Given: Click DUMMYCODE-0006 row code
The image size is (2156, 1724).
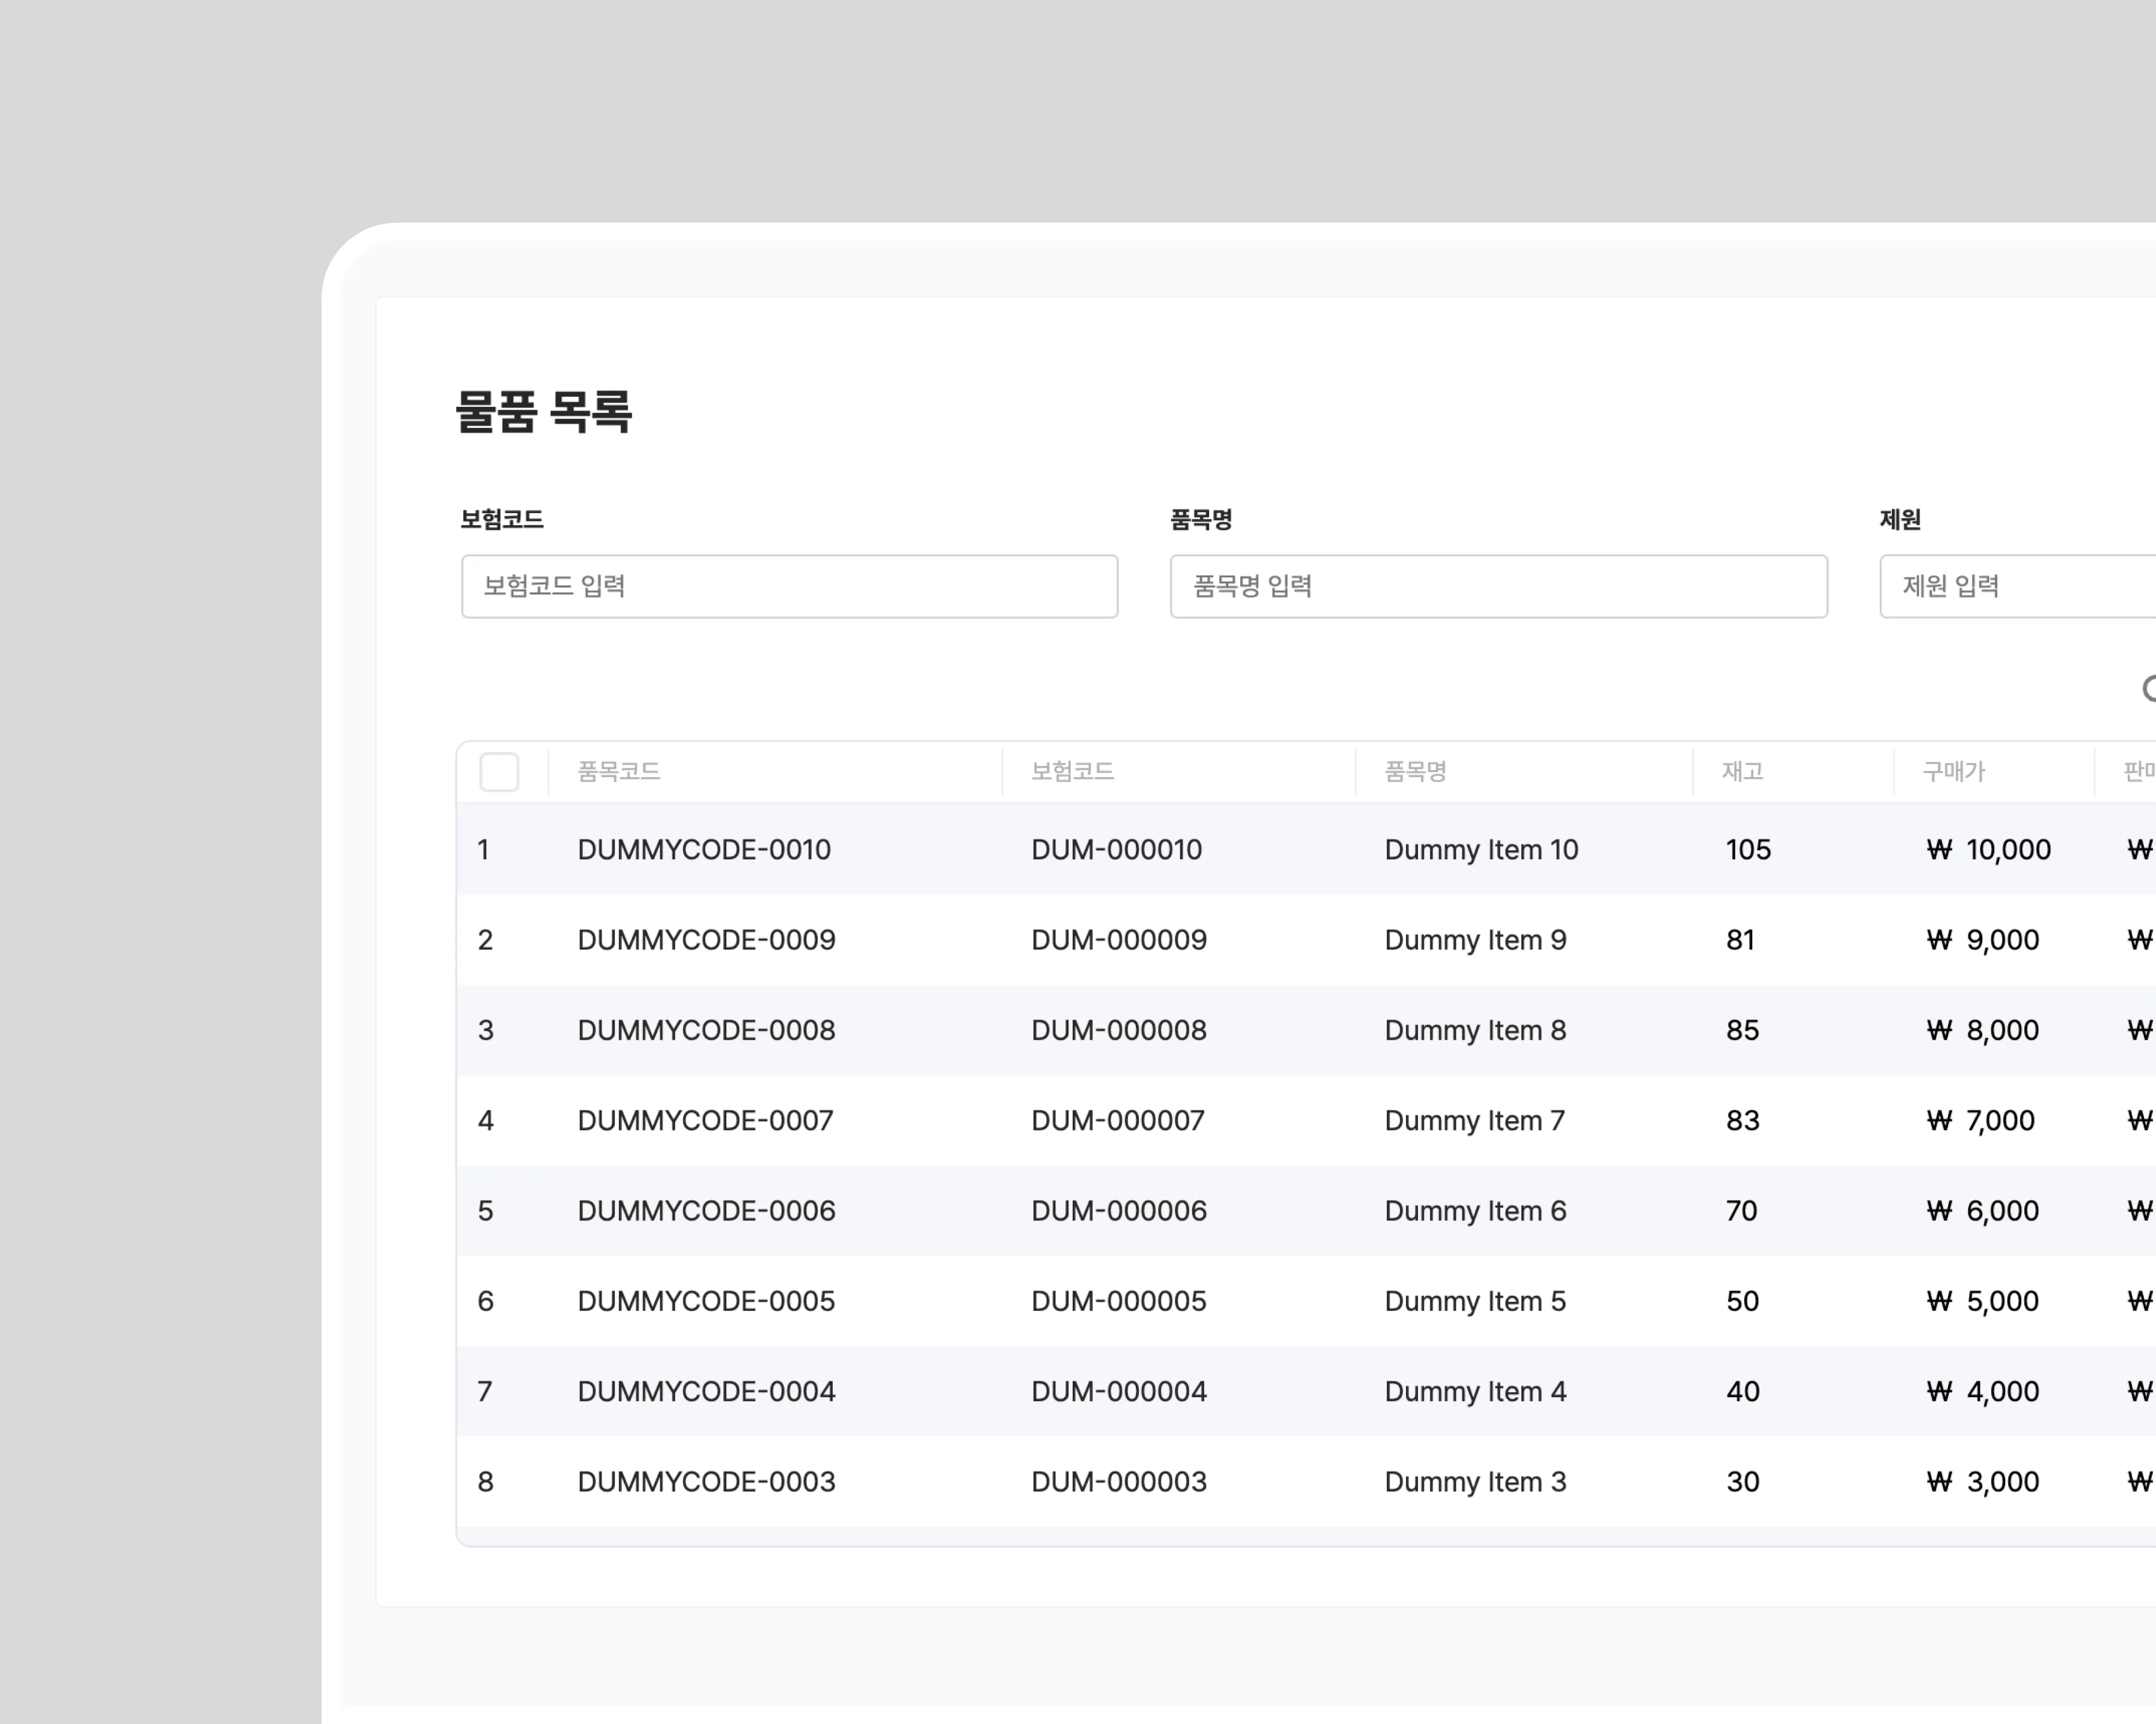Looking at the screenshot, I should point(706,1211).
